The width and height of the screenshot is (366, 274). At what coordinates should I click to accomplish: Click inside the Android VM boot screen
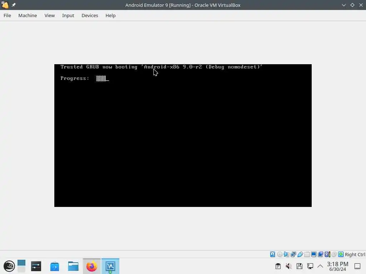click(x=183, y=135)
